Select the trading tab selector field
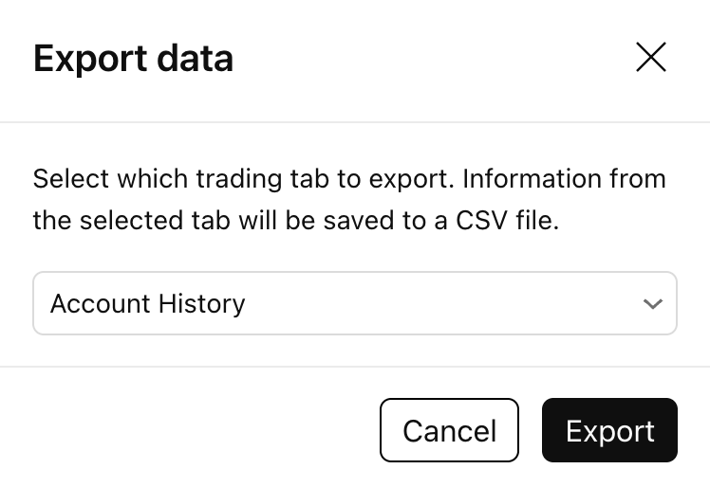The height and width of the screenshot is (487, 710). 354,304
